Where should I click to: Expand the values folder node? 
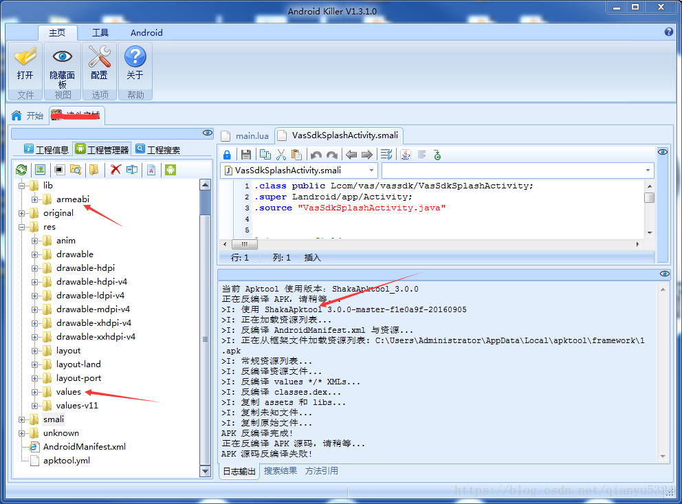pos(34,392)
